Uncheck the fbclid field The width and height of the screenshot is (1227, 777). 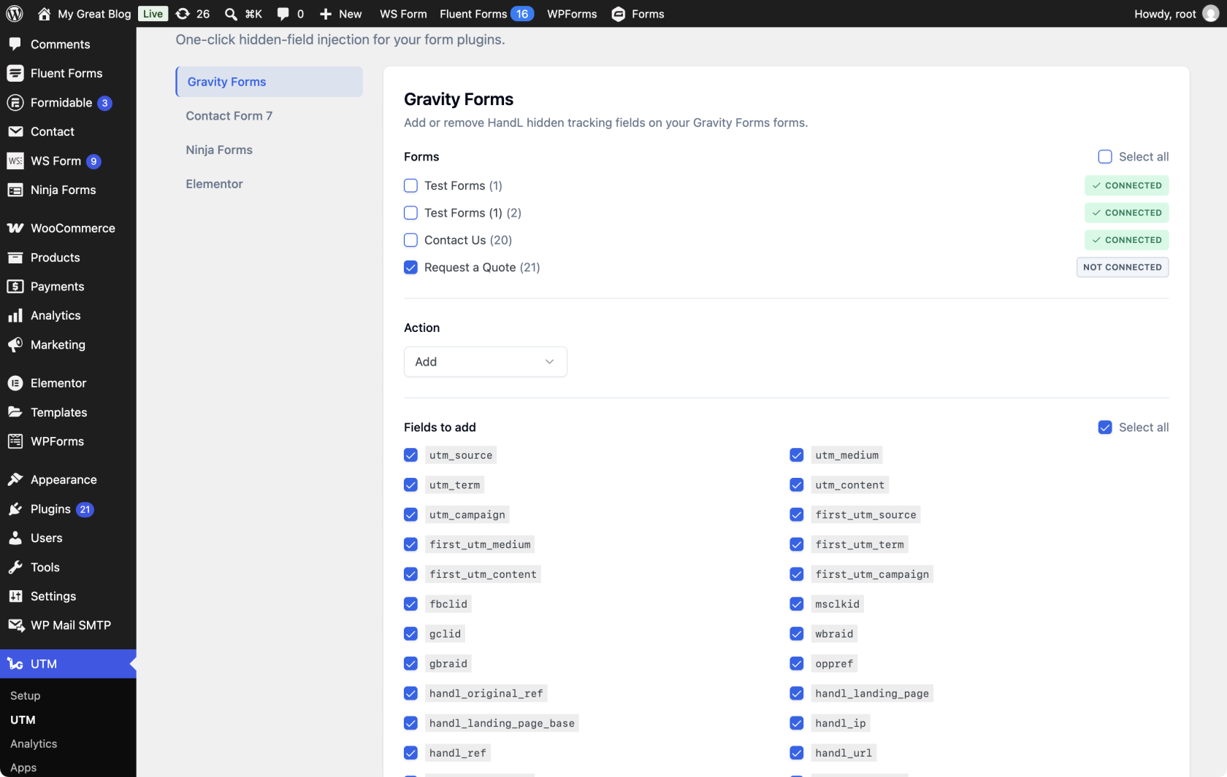(410, 604)
